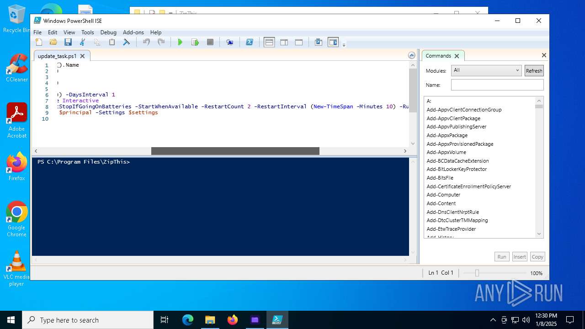The height and width of the screenshot is (329, 585).
Task: Select Add-AppvClientConnectionGroup in command list
Action: [x=464, y=110]
